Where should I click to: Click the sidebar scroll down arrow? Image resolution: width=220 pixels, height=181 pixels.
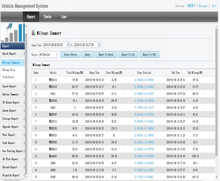[x=26, y=177]
